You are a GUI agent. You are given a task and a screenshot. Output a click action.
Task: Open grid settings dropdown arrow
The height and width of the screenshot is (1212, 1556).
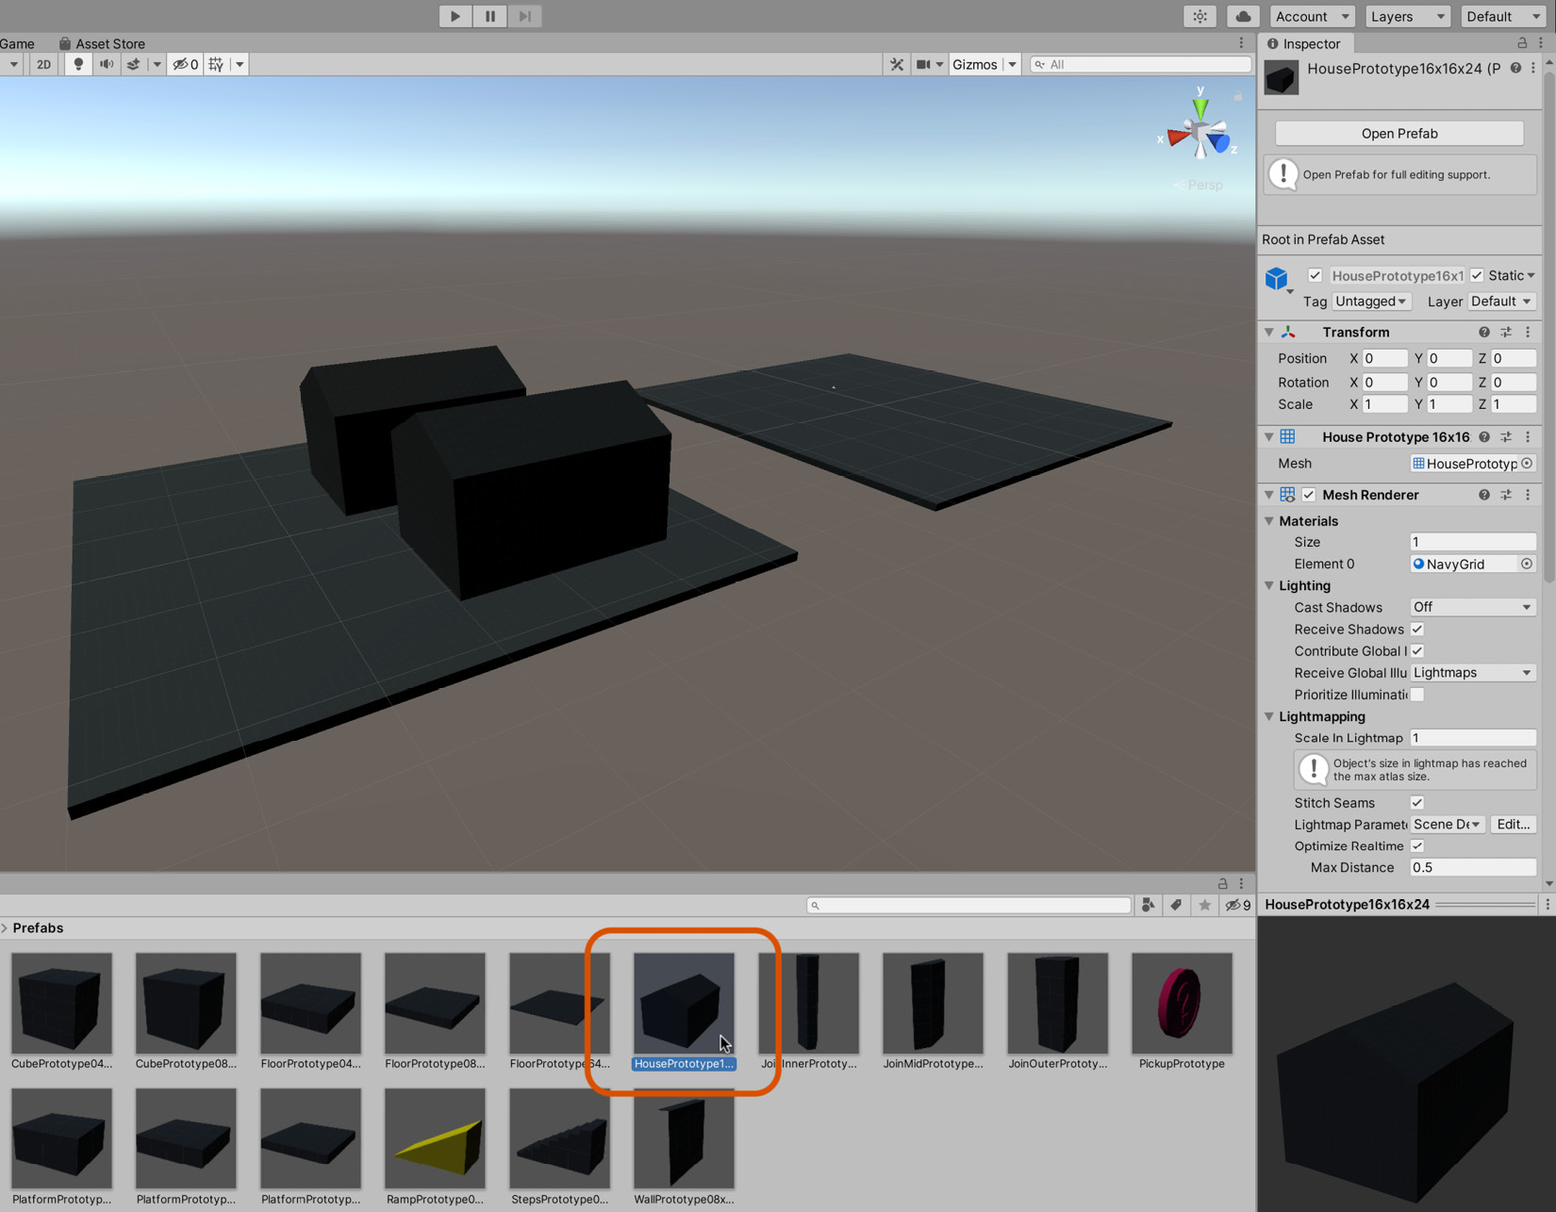tap(240, 64)
